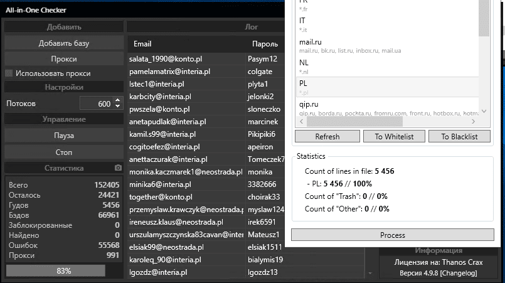Viewport: 505px width, 283px height.
Task: Select row together@konto.pl
Action: coord(206,197)
